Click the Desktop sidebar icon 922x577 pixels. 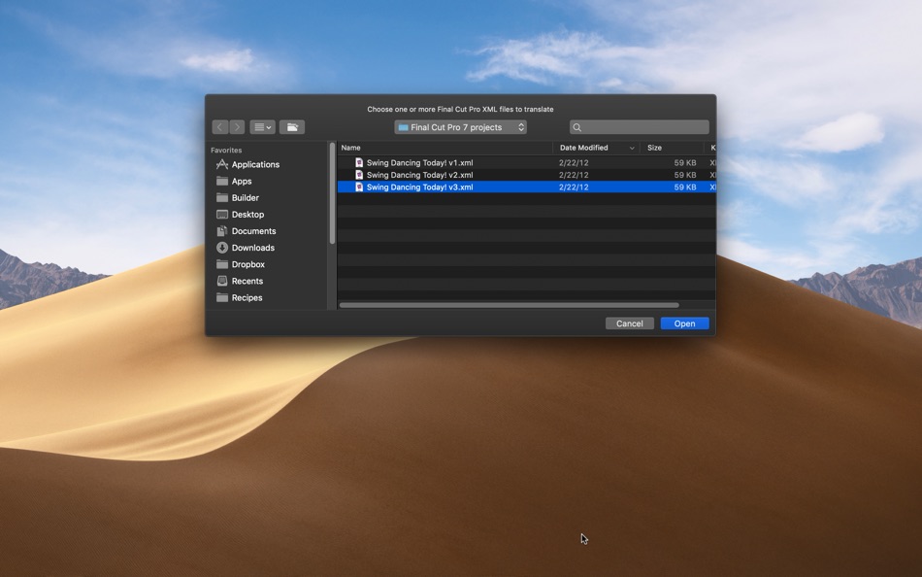click(x=222, y=215)
